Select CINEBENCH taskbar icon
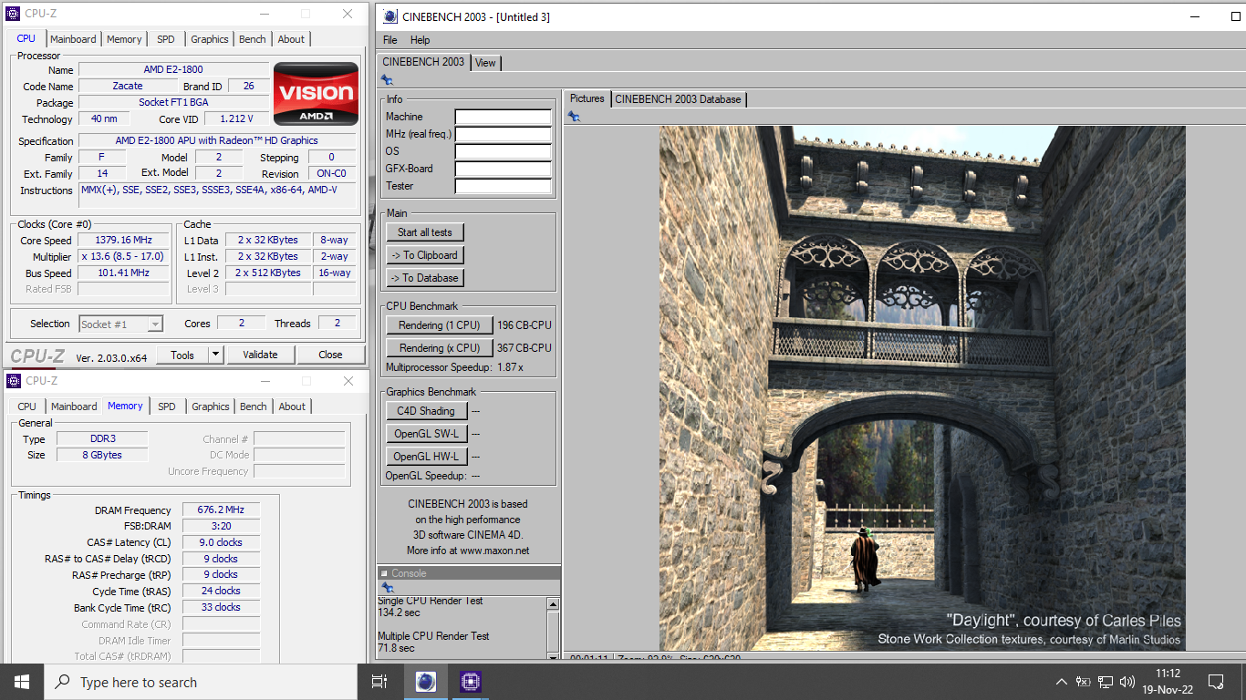 pyautogui.click(x=425, y=682)
